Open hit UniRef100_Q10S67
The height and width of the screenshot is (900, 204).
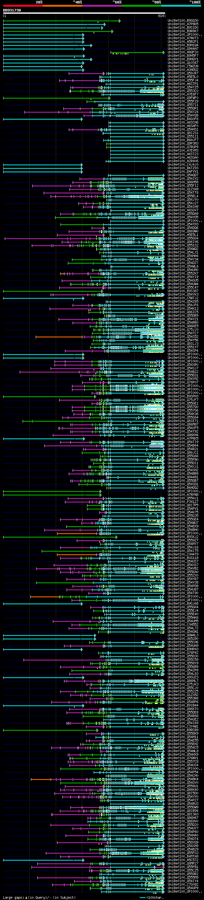point(183,63)
